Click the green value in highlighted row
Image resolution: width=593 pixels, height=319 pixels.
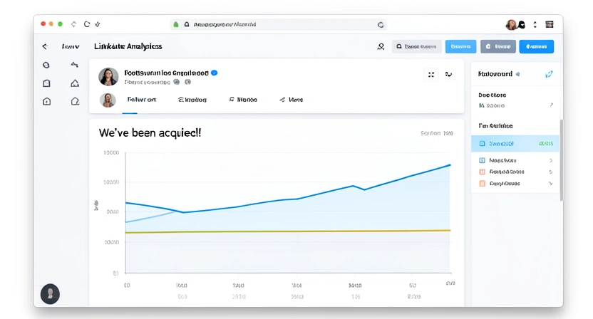(546, 144)
